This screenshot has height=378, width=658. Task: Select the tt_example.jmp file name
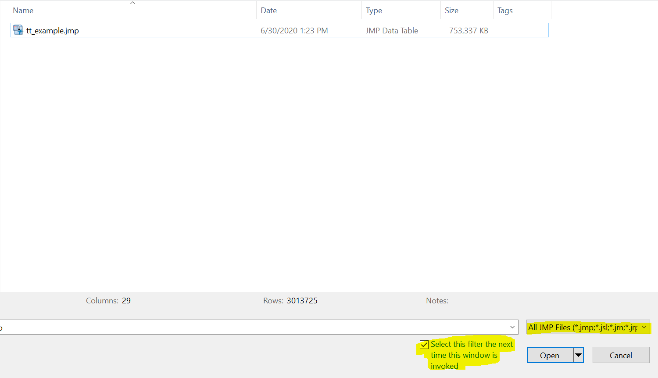click(x=53, y=30)
